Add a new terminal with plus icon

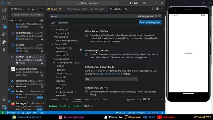(138, 99)
